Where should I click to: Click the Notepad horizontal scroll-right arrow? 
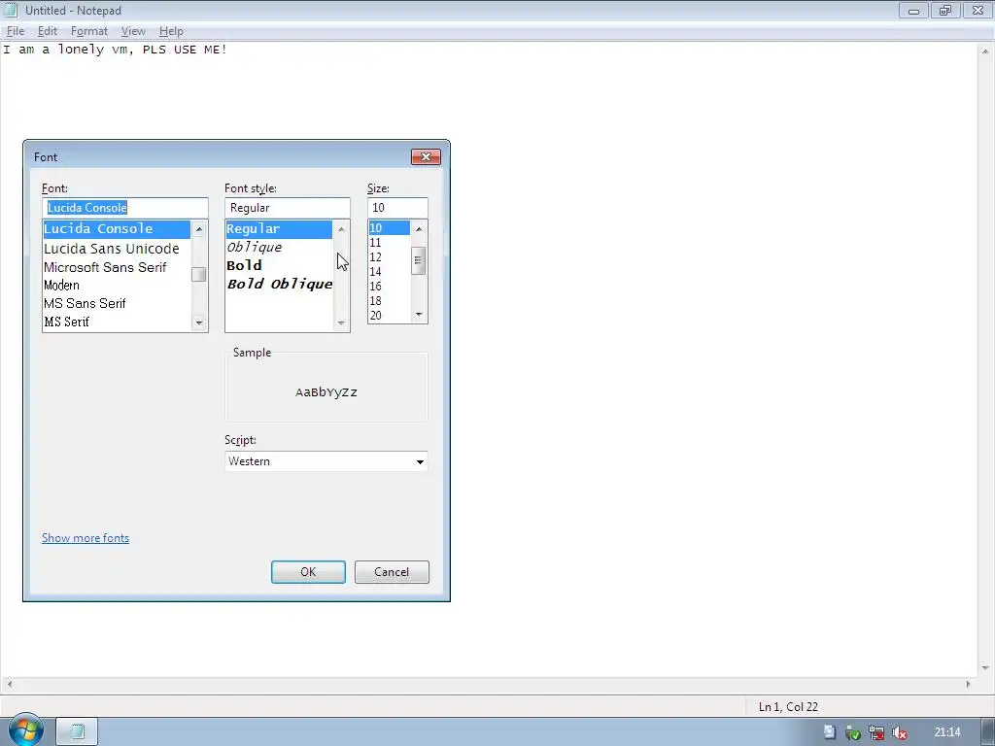(969, 684)
